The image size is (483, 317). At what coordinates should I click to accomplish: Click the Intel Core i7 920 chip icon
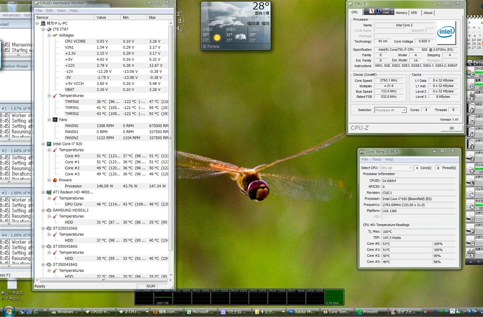(49, 144)
